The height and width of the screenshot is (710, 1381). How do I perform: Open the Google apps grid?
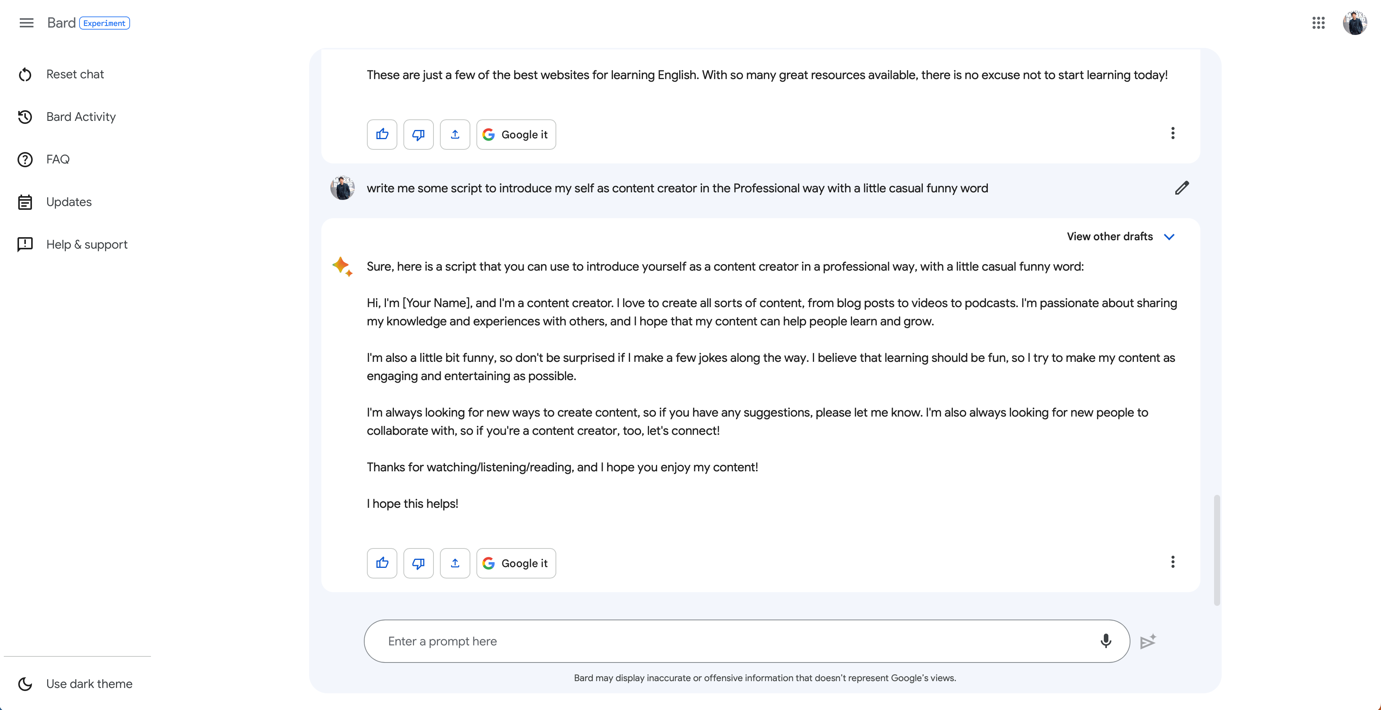click(1318, 23)
